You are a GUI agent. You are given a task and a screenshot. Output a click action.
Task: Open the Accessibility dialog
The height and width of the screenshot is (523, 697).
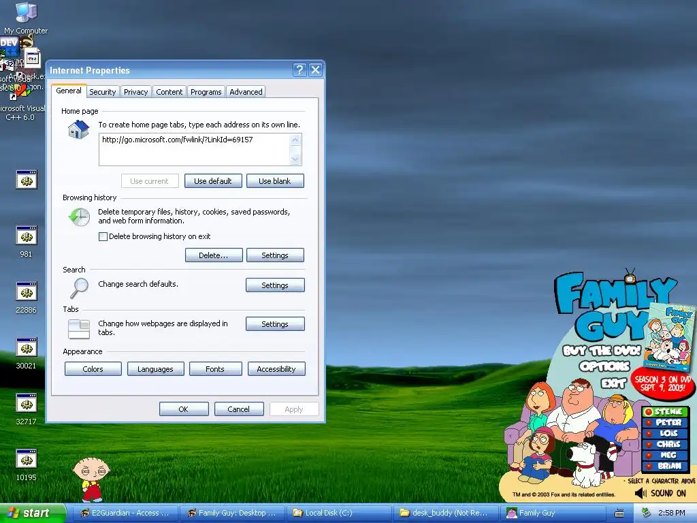point(276,368)
